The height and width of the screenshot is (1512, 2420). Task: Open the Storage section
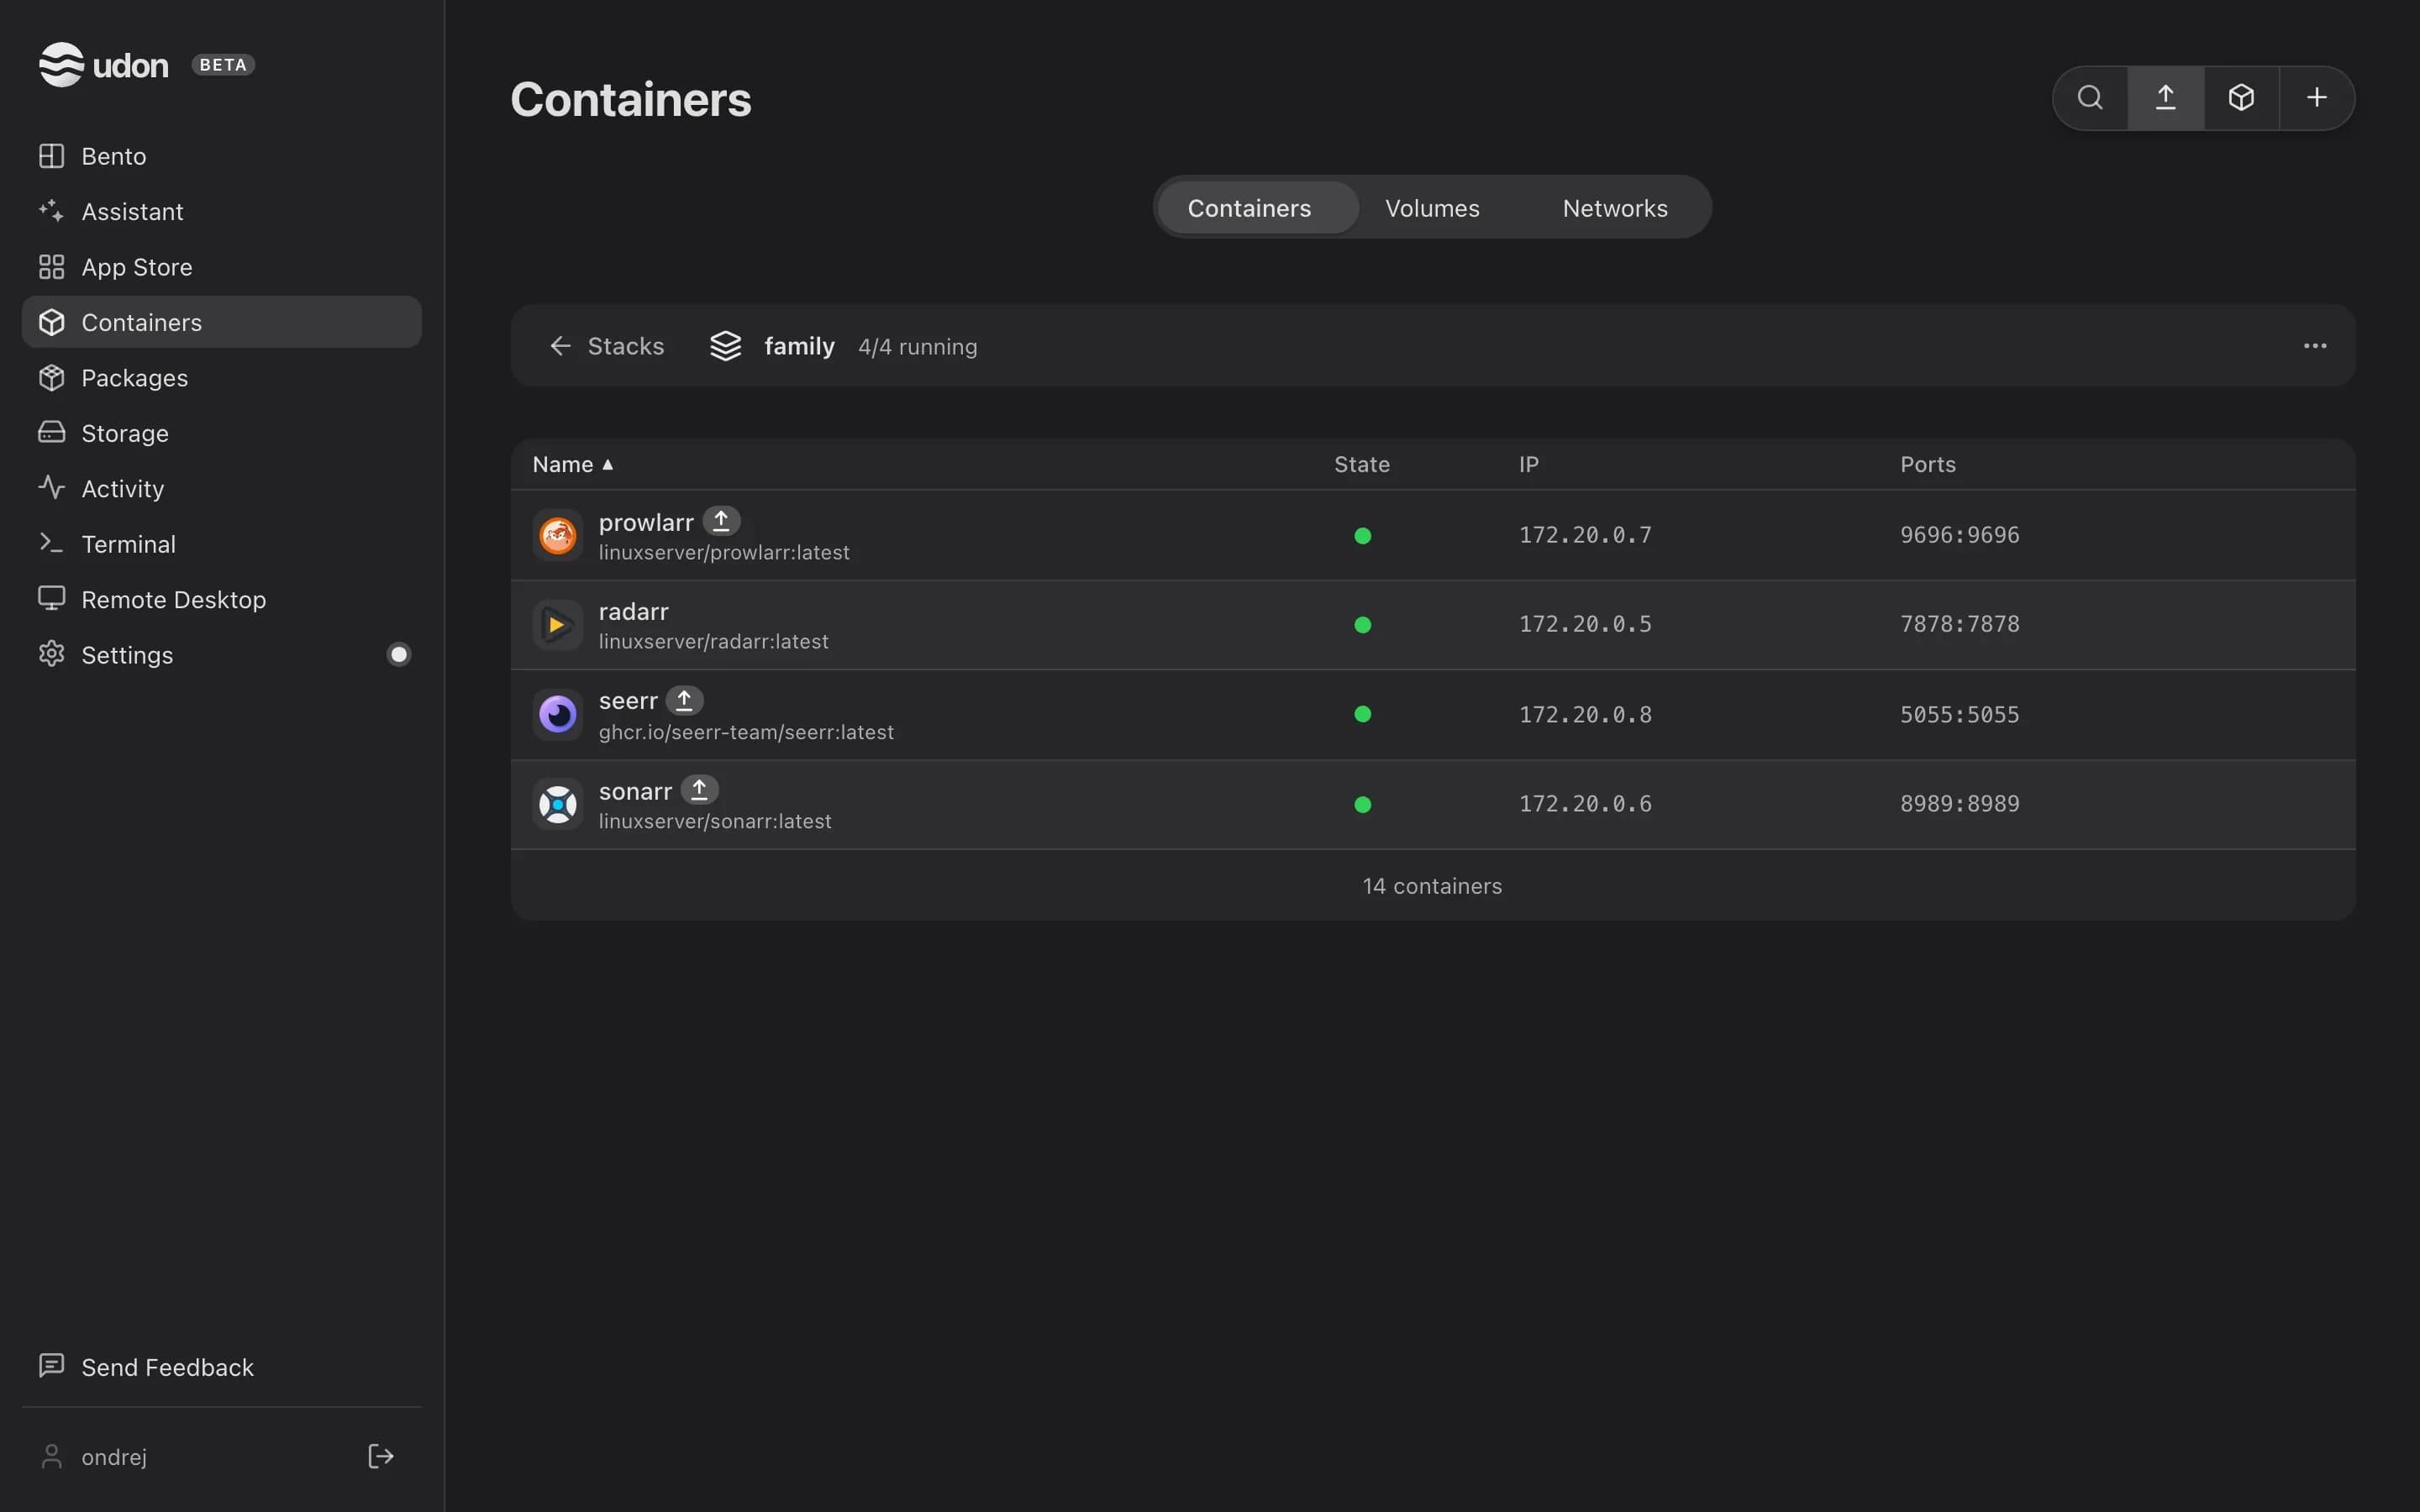[x=221, y=433]
